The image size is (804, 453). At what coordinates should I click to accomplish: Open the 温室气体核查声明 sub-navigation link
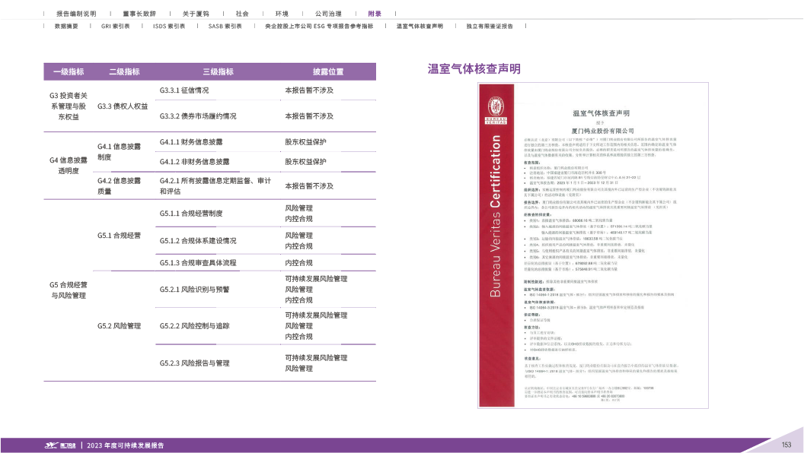(x=420, y=26)
